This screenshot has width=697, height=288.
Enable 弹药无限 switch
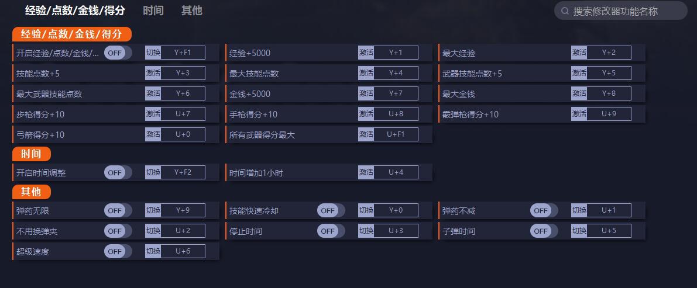pos(118,211)
